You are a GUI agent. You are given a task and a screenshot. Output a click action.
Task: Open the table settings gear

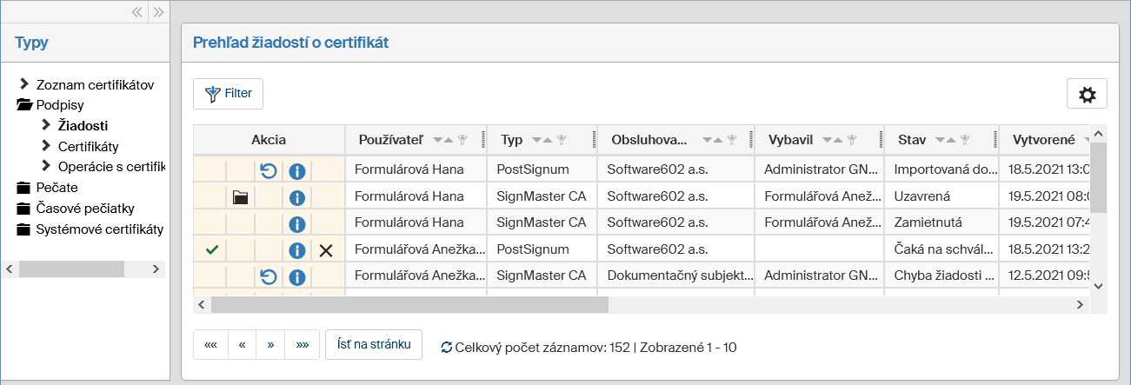[1087, 94]
